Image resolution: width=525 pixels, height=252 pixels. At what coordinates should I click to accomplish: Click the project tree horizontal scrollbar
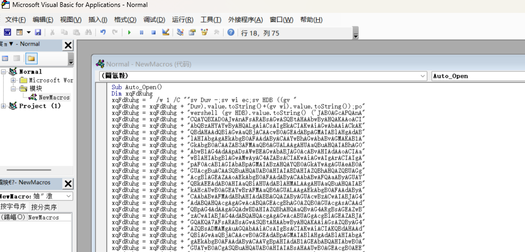click(x=29, y=171)
